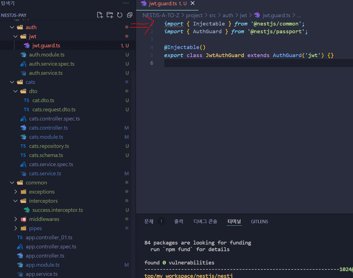Open the 디버그 콘솔 panel tab
The image size is (353, 278).
pos(205,221)
